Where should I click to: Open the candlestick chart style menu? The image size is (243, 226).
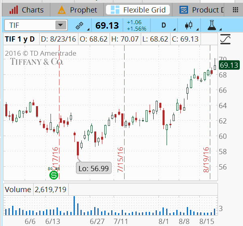[x=189, y=25]
